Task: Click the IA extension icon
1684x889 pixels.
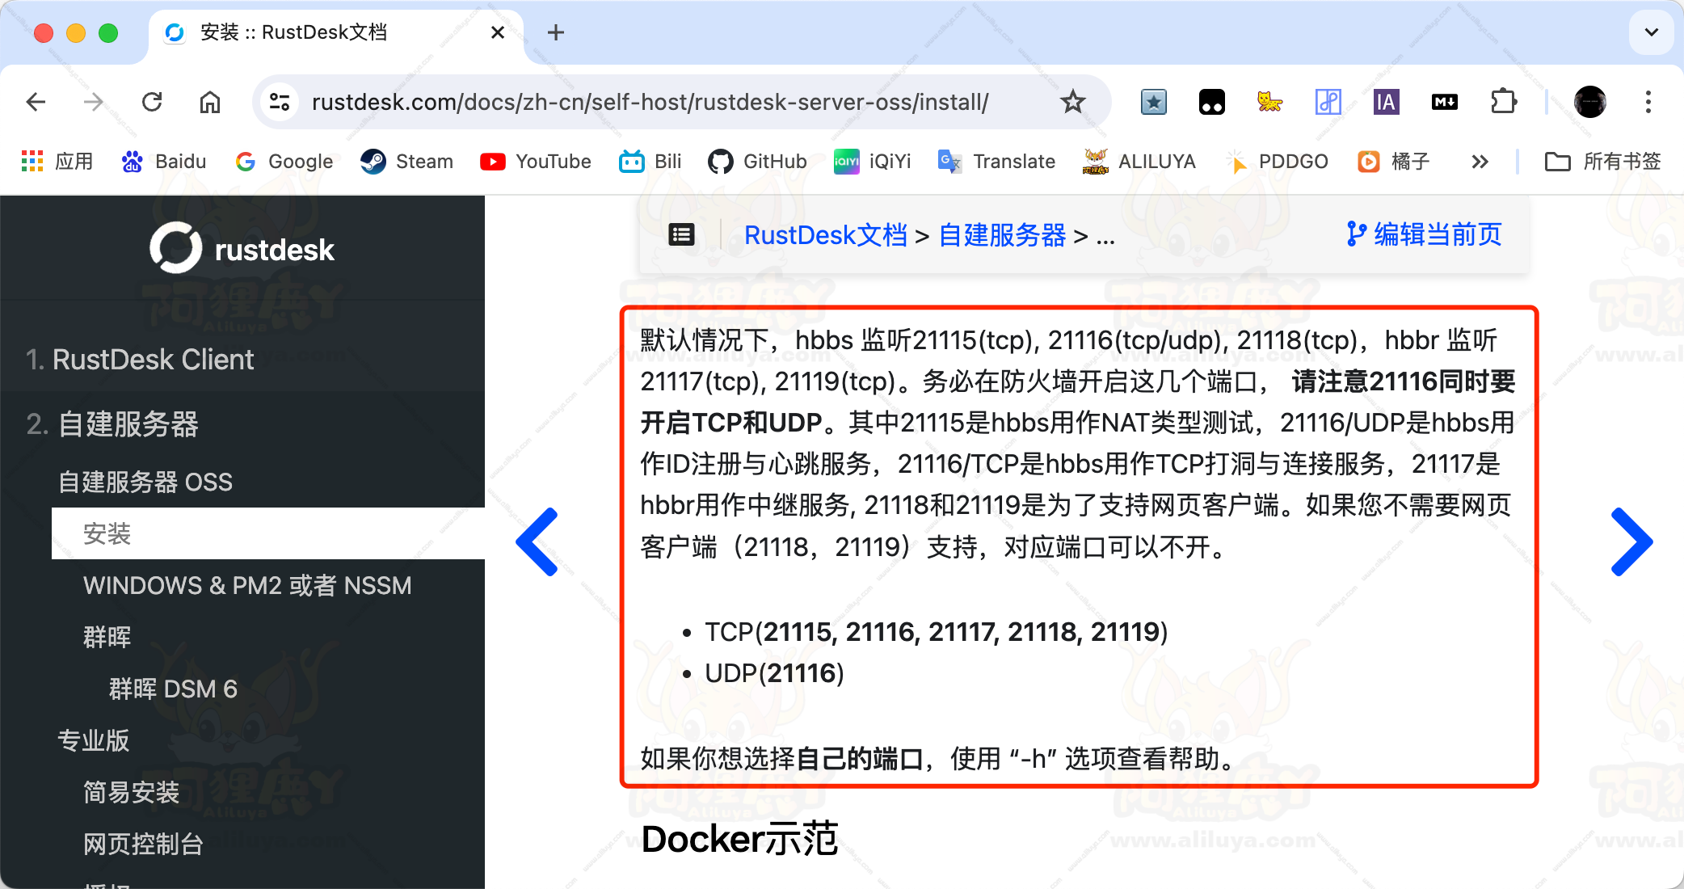Action: point(1386,102)
